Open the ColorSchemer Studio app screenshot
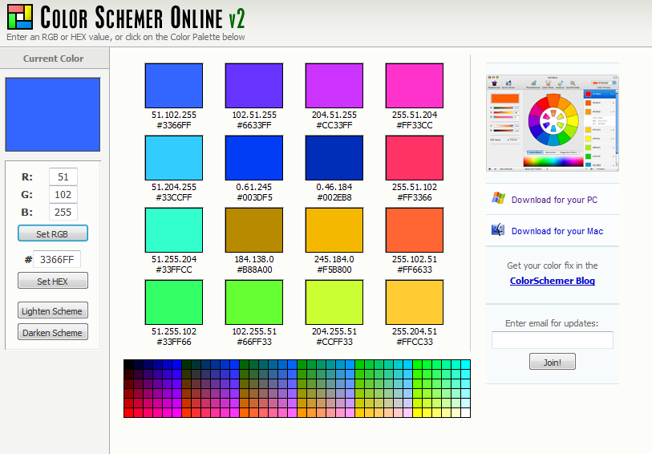Screen dimensions: 652x454 tap(553, 123)
